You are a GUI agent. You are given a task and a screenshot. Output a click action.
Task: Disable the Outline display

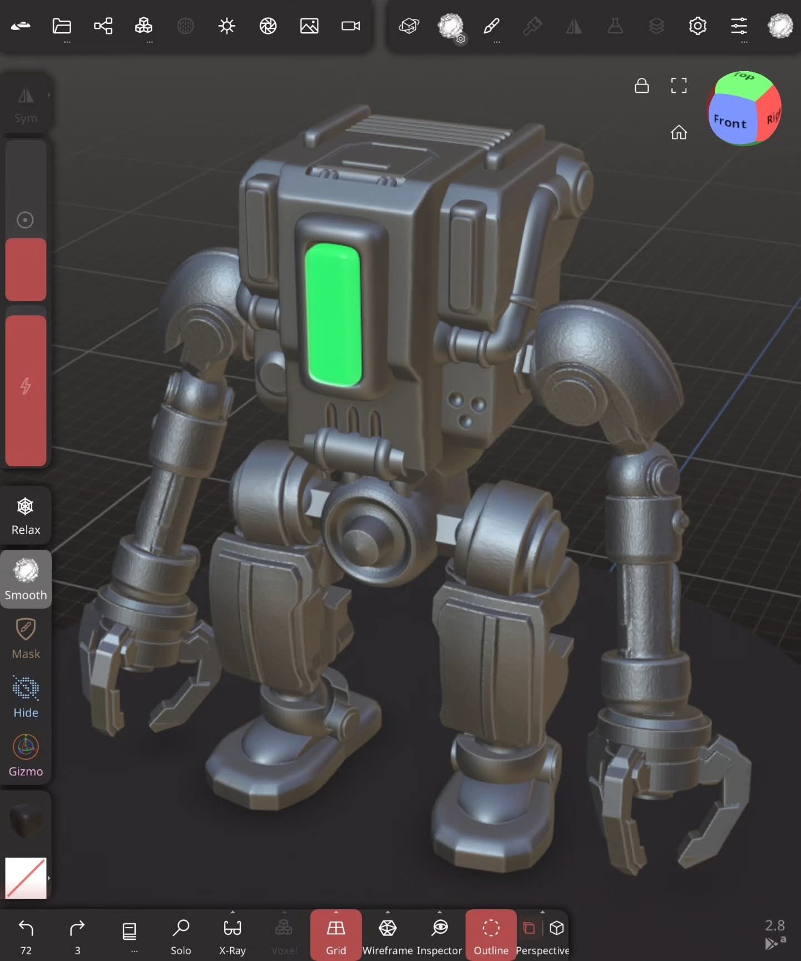[491, 935]
